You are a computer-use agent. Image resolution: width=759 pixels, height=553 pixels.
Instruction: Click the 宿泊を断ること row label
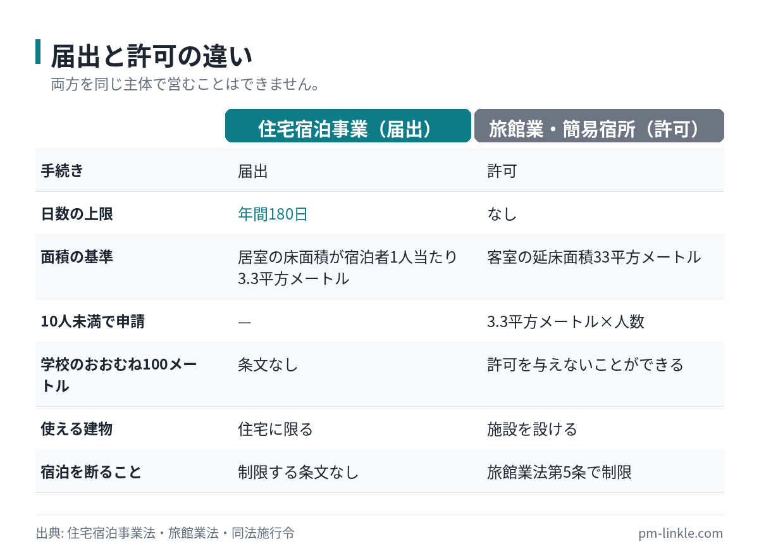pyautogui.click(x=91, y=471)
